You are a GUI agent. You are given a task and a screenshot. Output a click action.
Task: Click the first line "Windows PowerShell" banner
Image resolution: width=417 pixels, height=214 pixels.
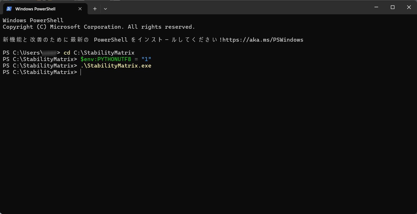(33, 21)
